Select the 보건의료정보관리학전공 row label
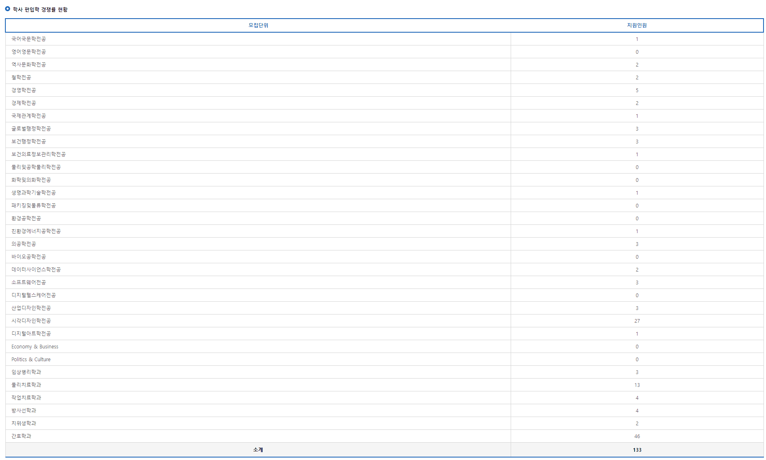This screenshot has width=766, height=460. pos(38,154)
